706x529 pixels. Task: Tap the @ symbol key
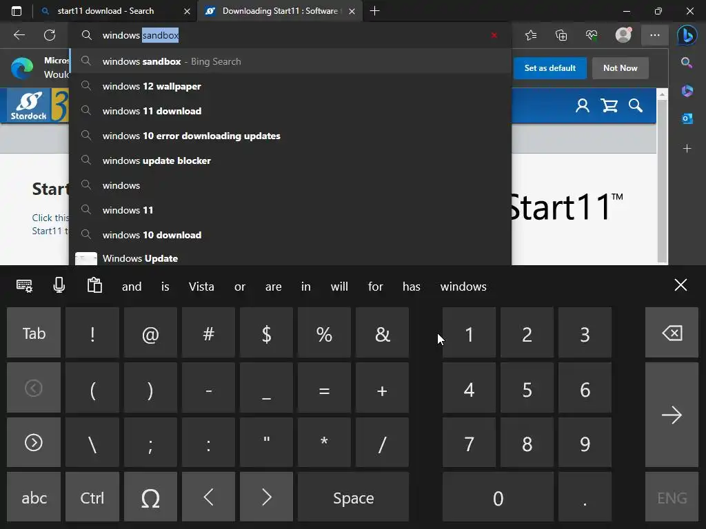coord(150,333)
